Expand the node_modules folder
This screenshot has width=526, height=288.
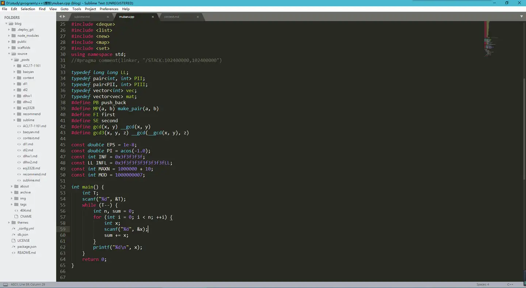click(9, 36)
